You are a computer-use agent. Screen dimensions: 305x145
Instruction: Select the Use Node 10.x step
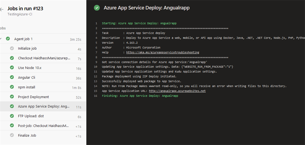(x=43, y=68)
